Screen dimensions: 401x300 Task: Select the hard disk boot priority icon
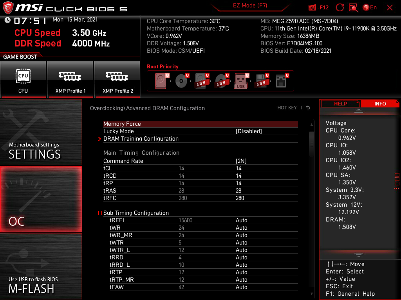pyautogui.click(x=161, y=81)
